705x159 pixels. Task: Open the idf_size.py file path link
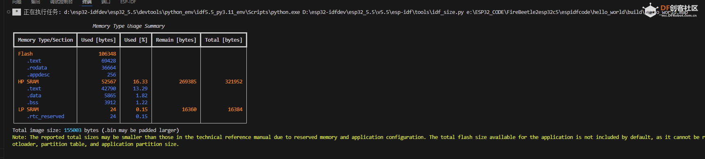coord(383,12)
